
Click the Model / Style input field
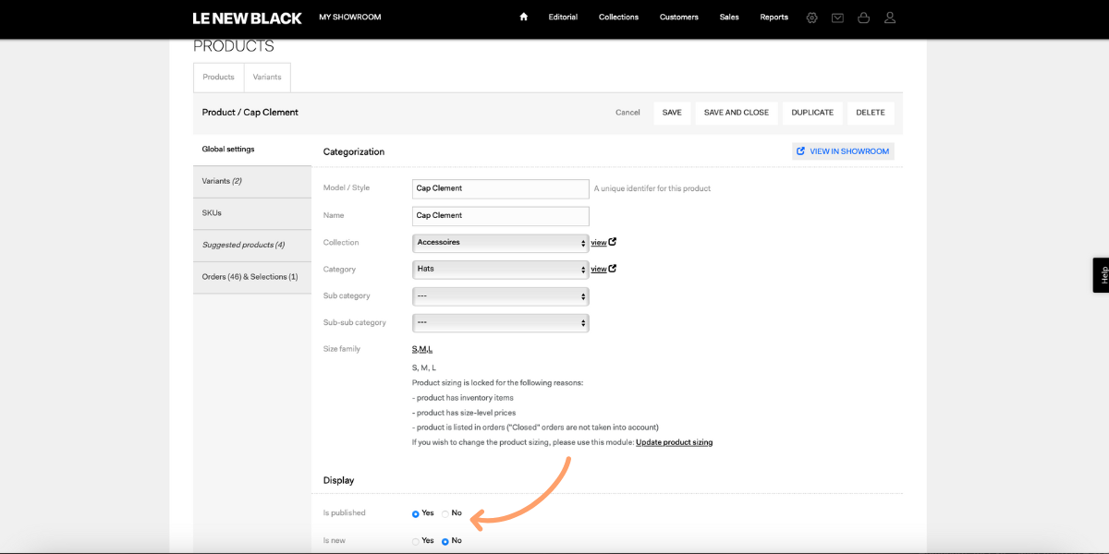(500, 188)
